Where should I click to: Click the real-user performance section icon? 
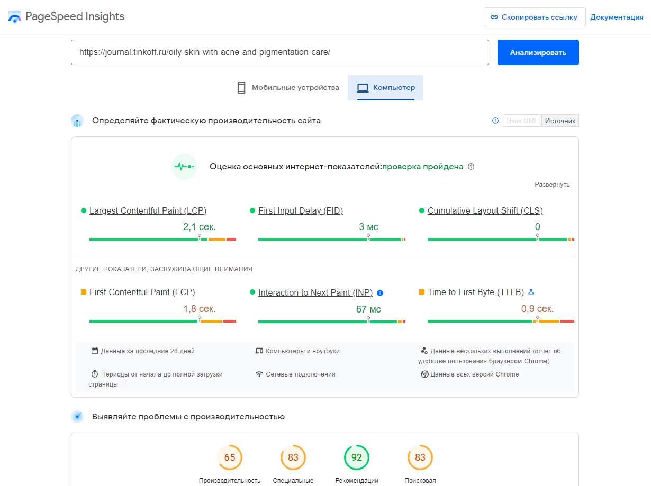[x=77, y=121]
